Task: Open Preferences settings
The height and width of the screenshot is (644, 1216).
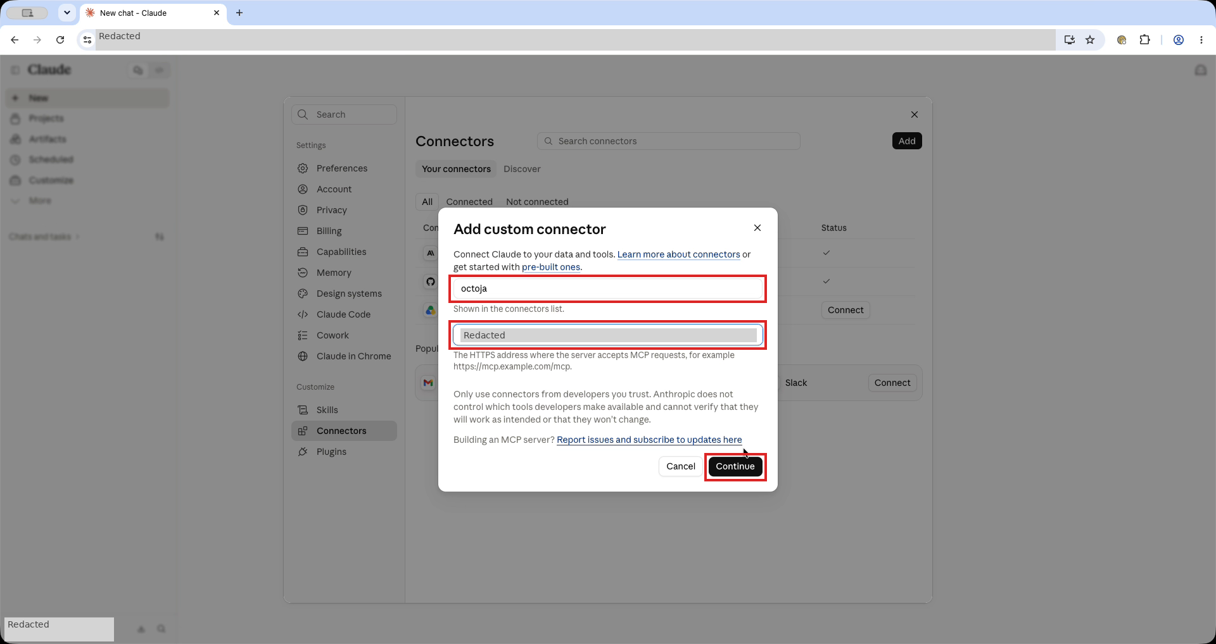Action: coord(344,168)
